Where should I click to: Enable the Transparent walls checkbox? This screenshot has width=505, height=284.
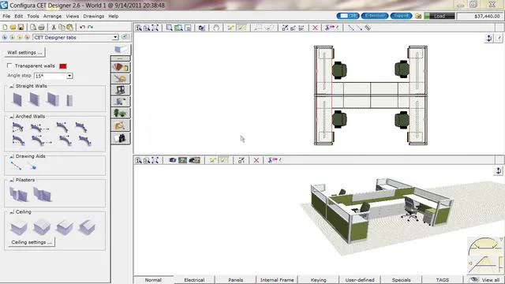(9, 65)
